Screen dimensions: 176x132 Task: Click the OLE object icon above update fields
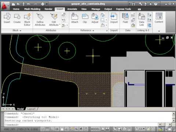133,20
